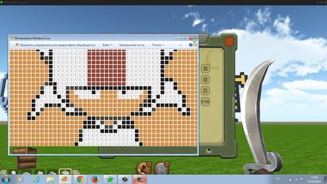Click the dark game app taskbar icon
327x184 pixels.
point(125,179)
